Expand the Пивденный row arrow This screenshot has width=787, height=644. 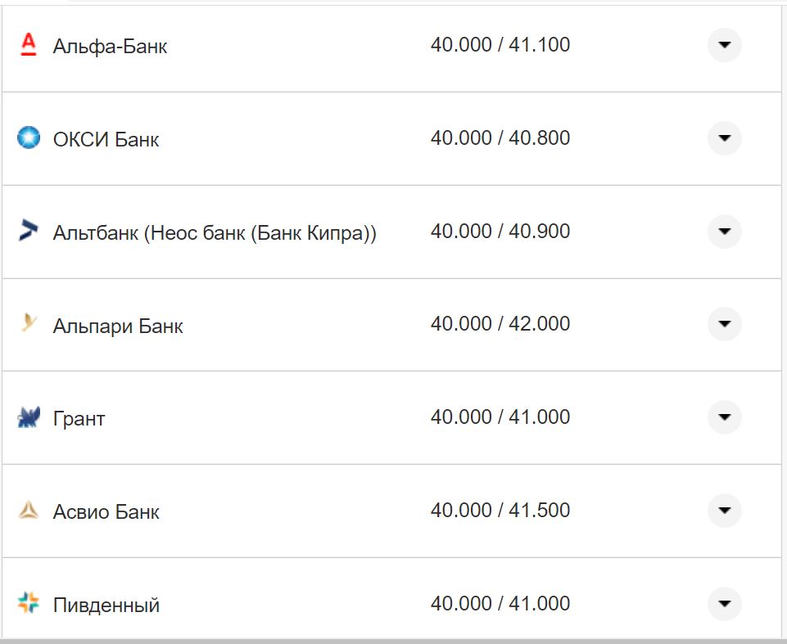[724, 604]
